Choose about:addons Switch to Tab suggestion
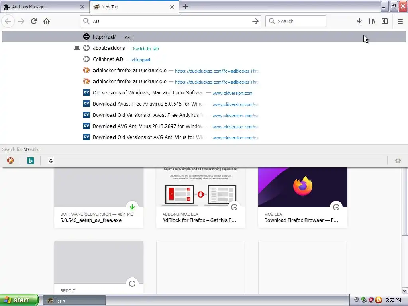 pos(204,48)
